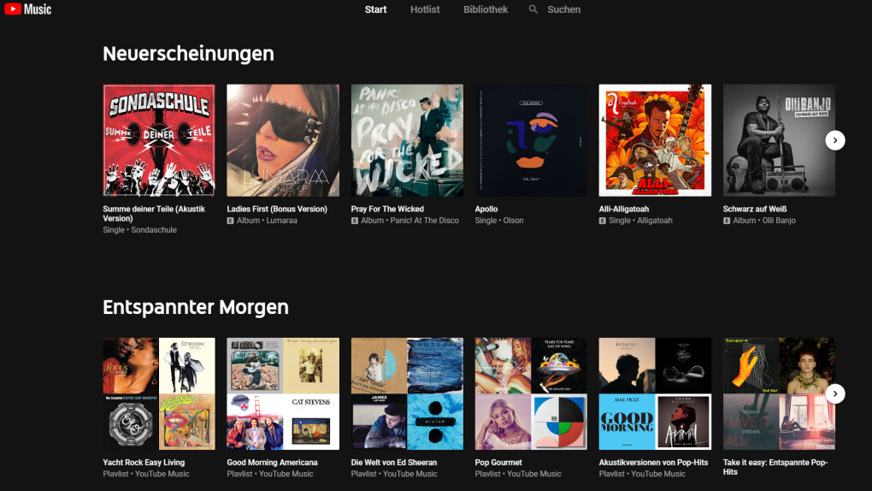Open artist link Olli Banjo

click(x=779, y=221)
